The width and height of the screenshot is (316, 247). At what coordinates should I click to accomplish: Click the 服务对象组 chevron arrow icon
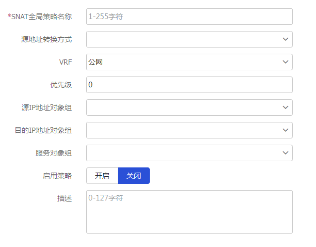pyautogui.click(x=286, y=153)
